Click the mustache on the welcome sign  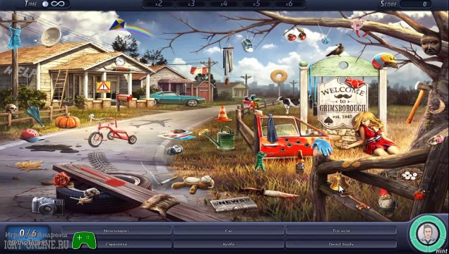(342, 97)
